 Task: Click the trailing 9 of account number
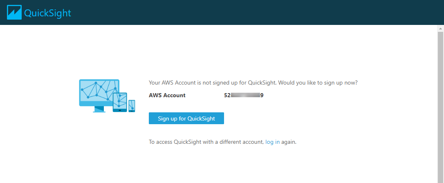tap(262, 95)
